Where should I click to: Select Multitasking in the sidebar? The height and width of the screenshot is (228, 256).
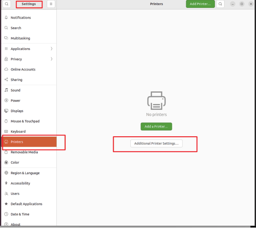tap(29, 38)
